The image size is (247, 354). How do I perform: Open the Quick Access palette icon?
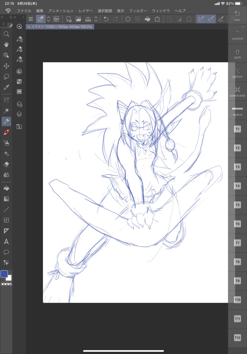pyautogui.click(x=19, y=27)
